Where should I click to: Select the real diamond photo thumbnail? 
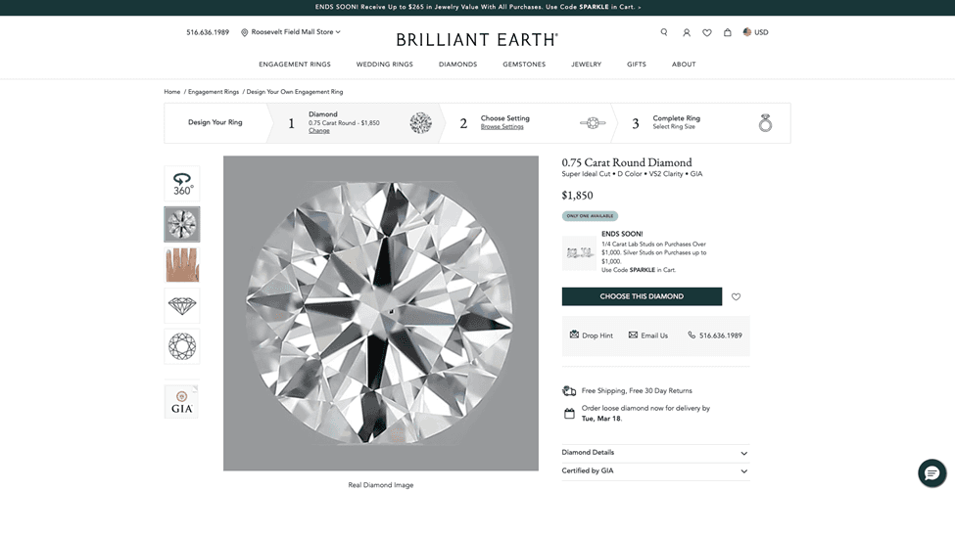(x=182, y=225)
